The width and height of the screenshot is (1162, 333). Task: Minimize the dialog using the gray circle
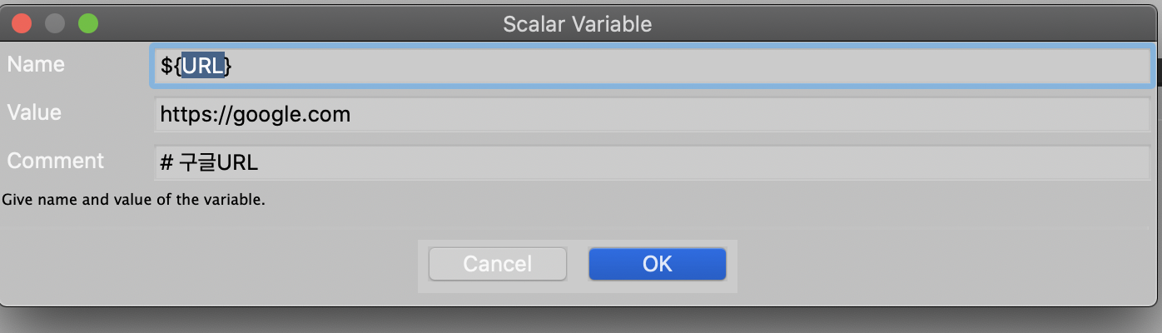point(55,23)
